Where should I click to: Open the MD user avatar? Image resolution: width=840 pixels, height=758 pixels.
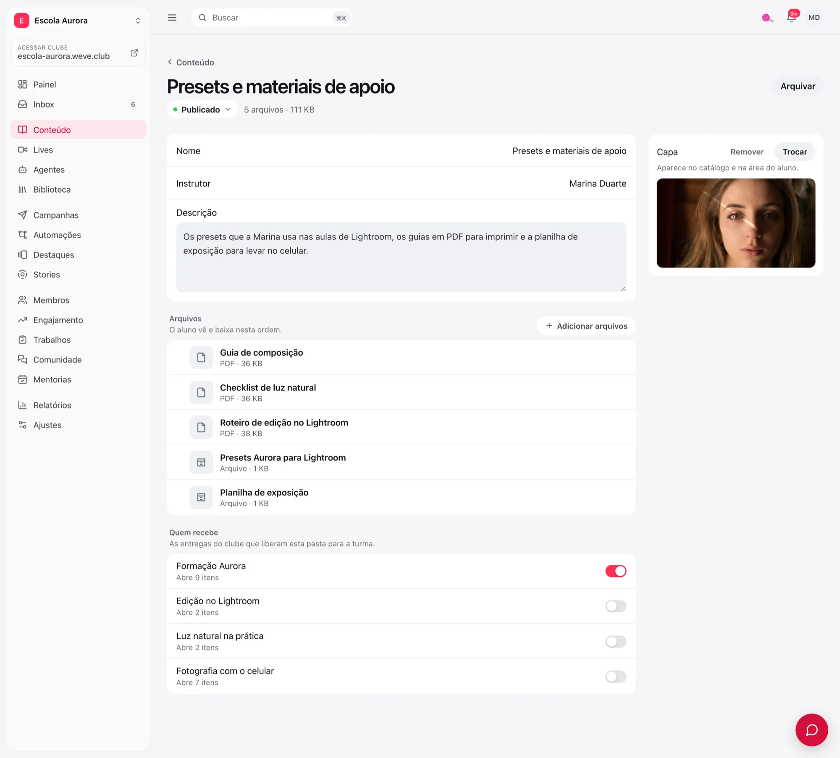(814, 18)
